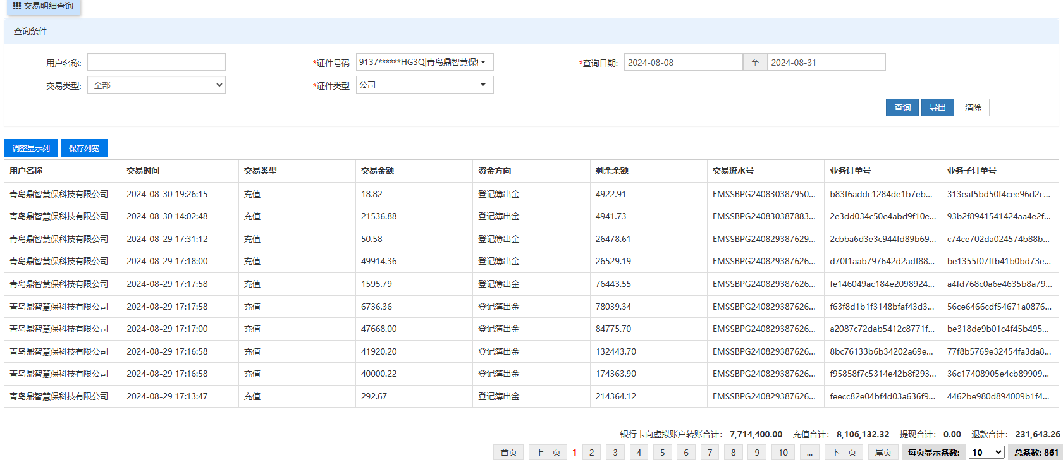Jump to page 10 in pagination
This screenshot has width=1063, height=462.
click(783, 453)
